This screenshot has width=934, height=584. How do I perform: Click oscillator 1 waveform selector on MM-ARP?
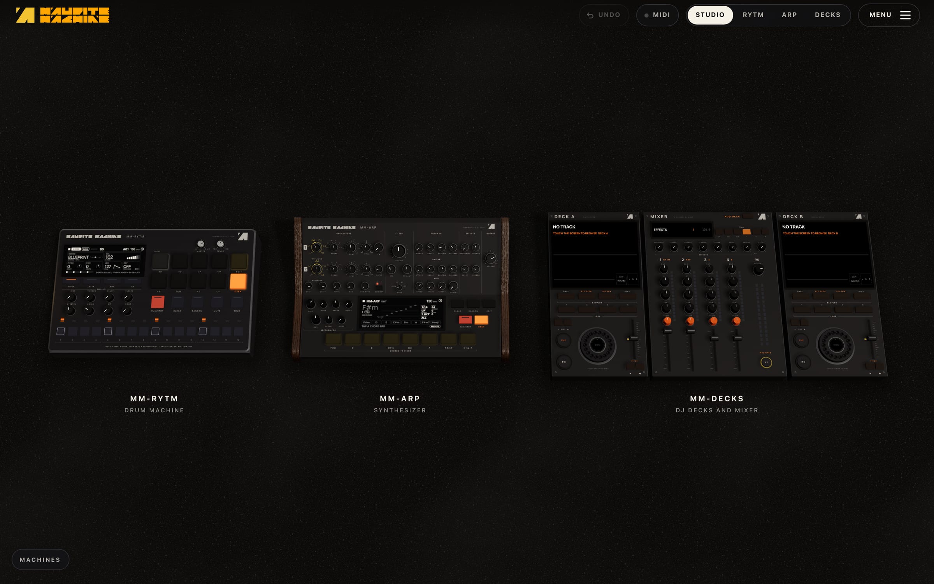(316, 247)
